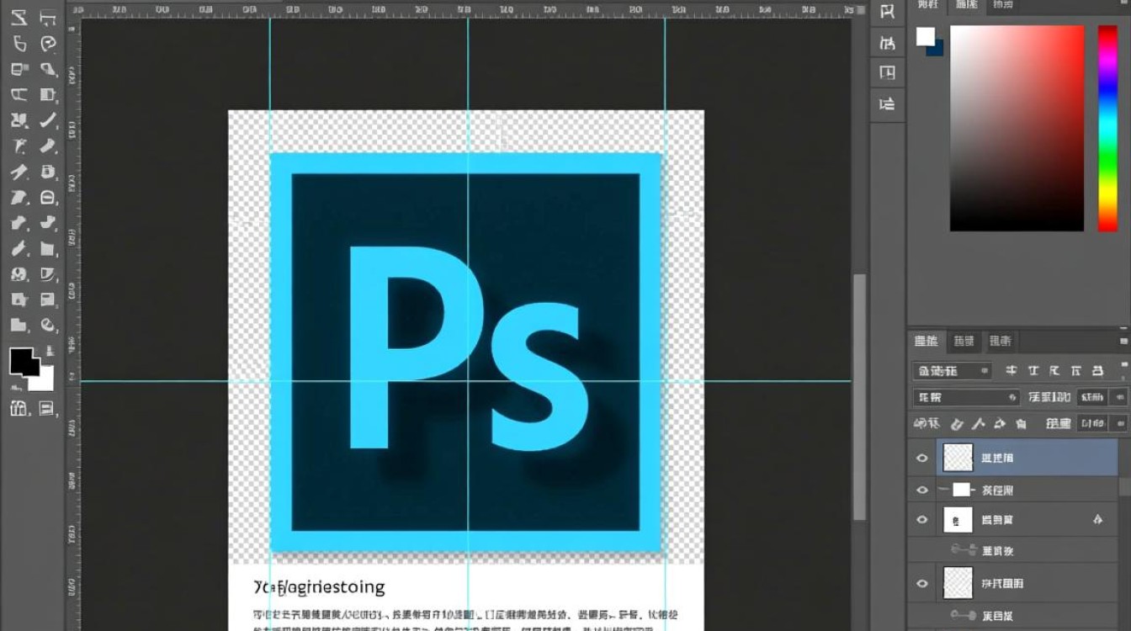Select the right tool in the toolbox's fourth row

click(x=48, y=95)
